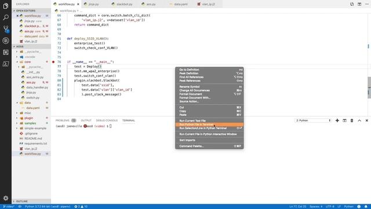
Task: Select Rename Symbol in context menu
Action: [209, 87]
